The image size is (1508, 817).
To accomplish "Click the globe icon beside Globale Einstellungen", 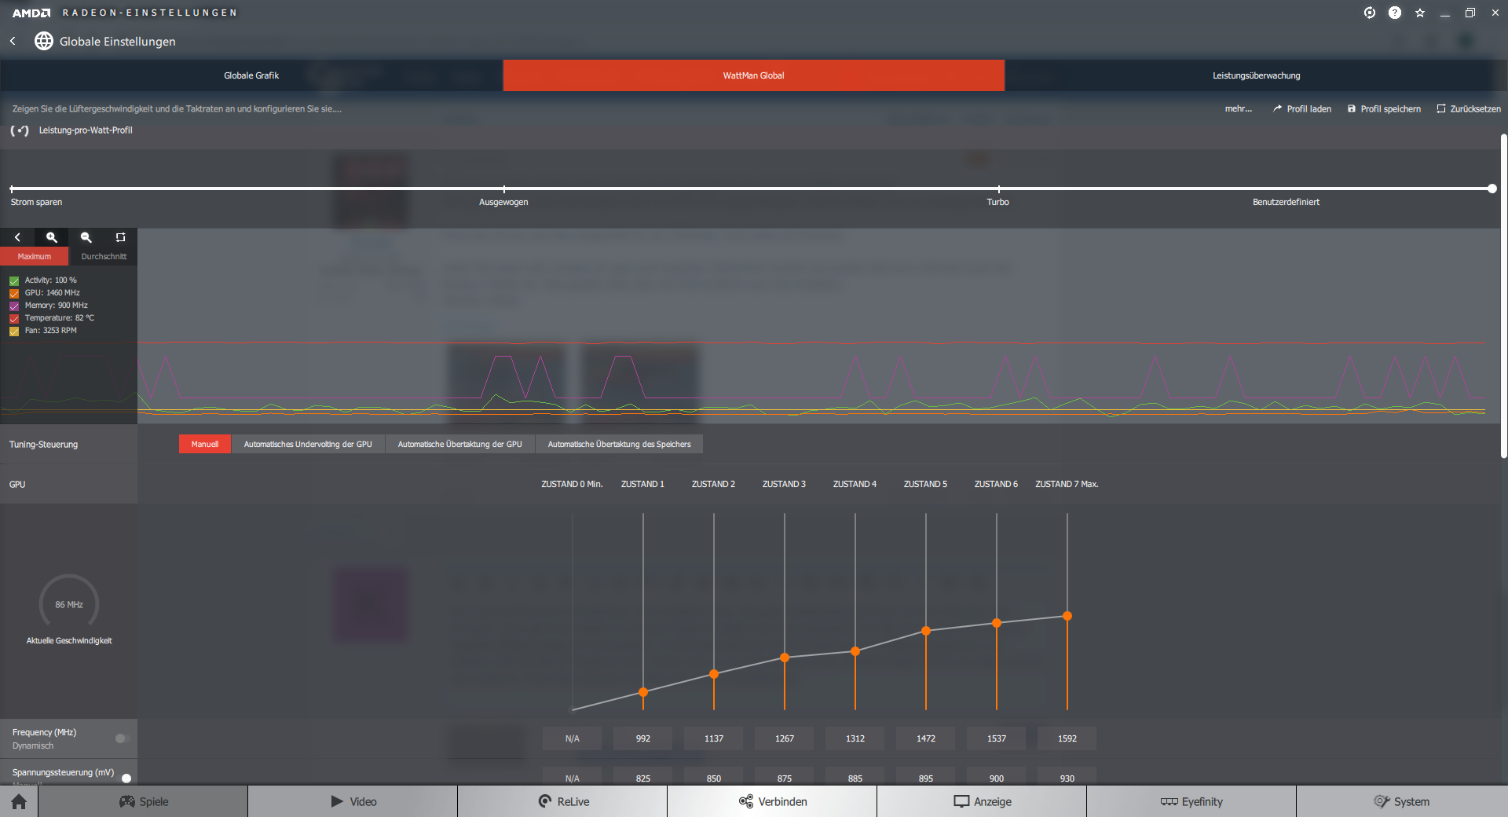I will click(x=44, y=41).
